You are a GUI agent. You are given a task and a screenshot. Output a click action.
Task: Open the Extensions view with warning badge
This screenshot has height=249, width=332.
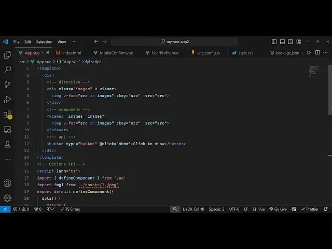click(8, 115)
